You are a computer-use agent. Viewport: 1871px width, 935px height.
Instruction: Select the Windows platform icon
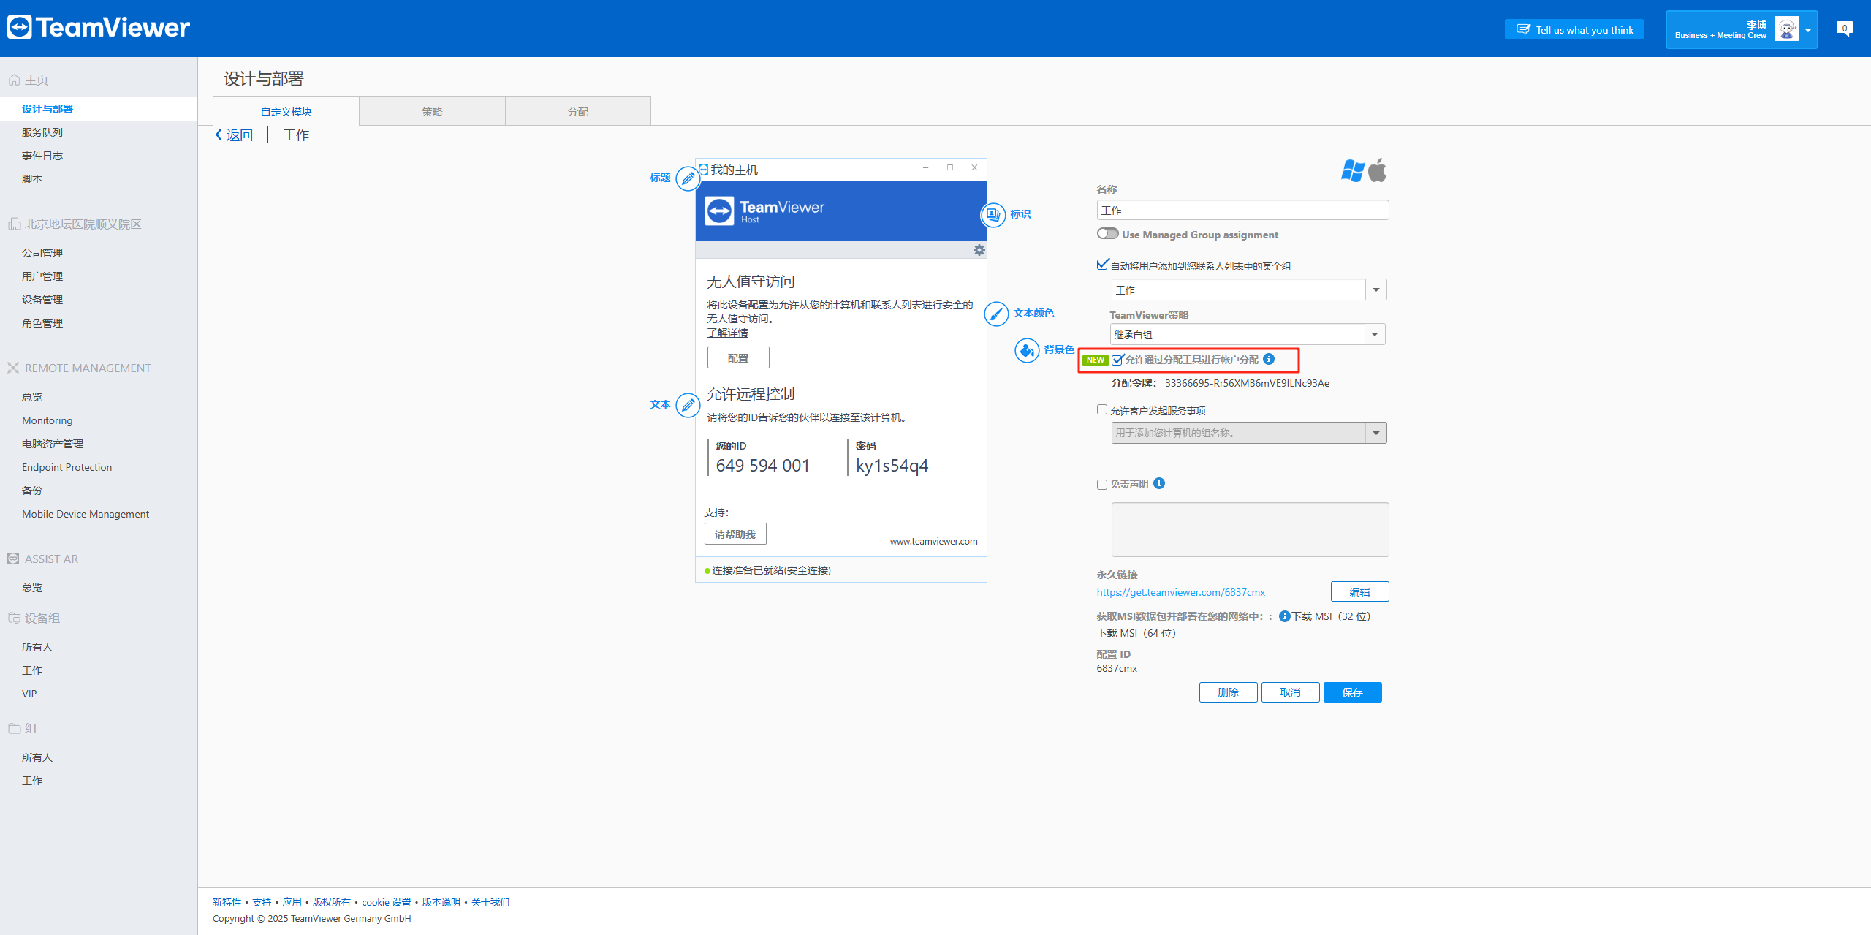pos(1352,171)
